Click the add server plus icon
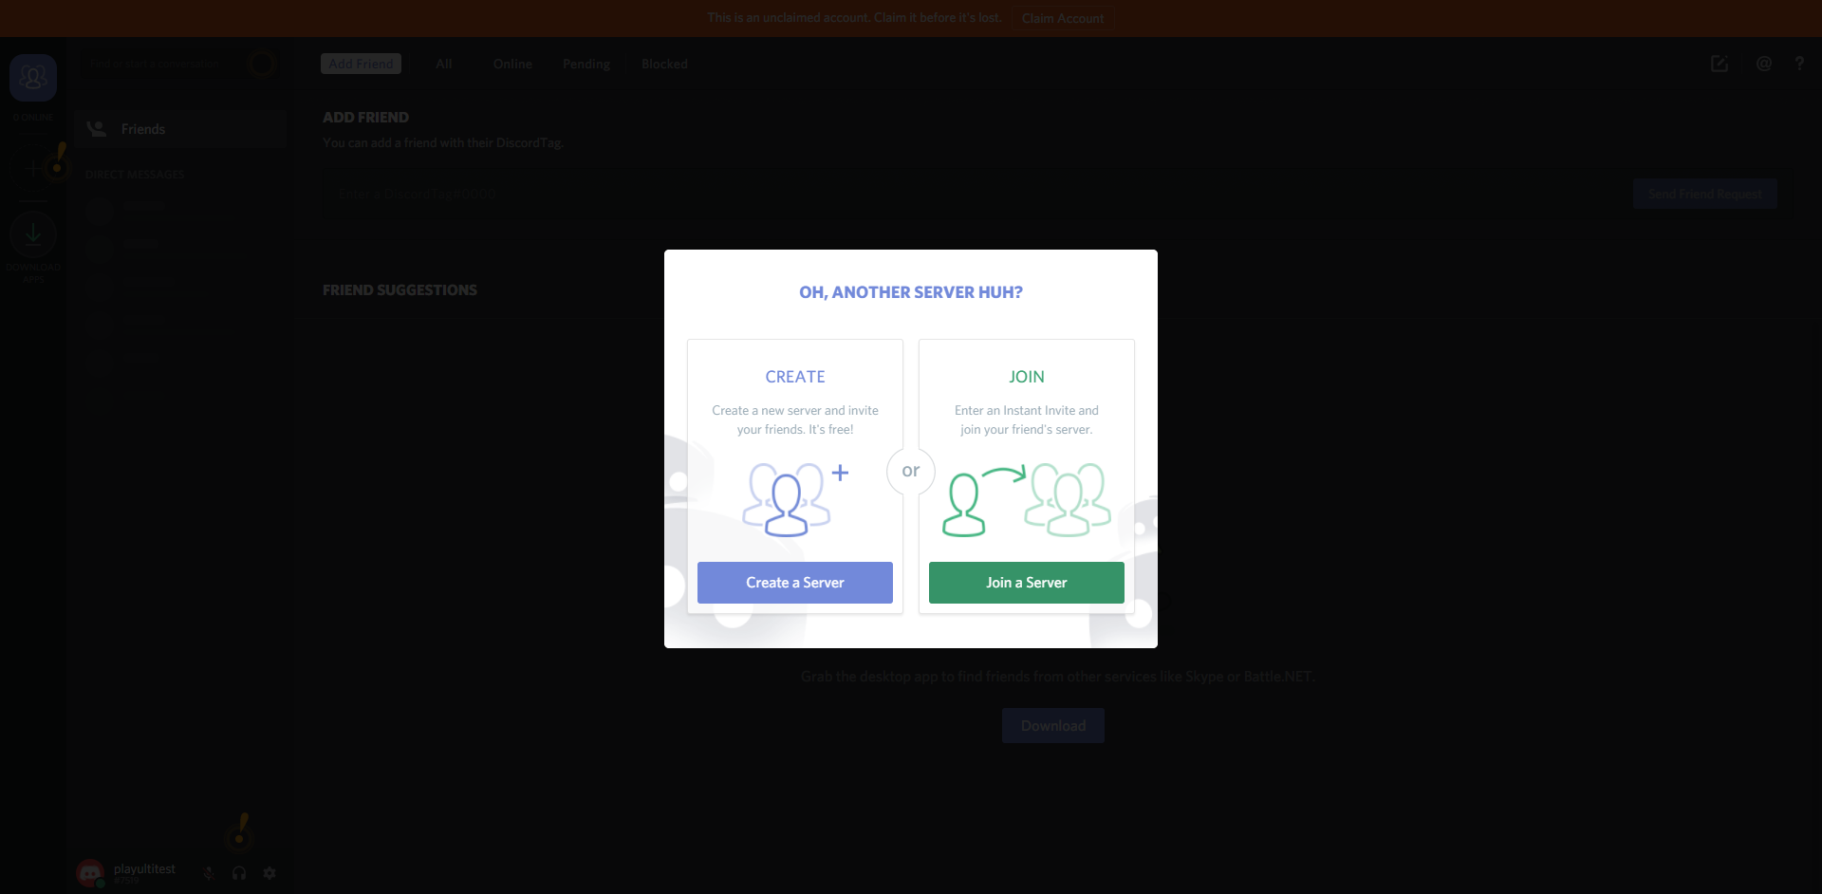 33,168
